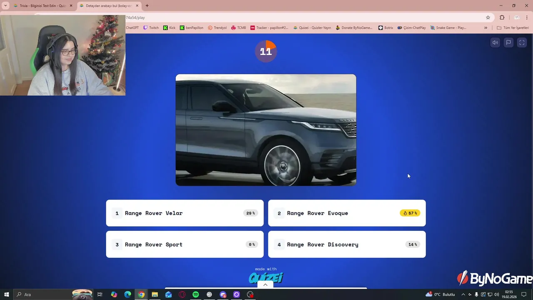Open the purple circle app on taskbar

(x=237, y=295)
